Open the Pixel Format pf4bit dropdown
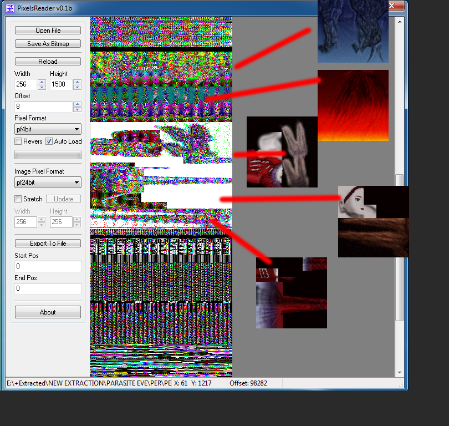The height and width of the screenshot is (426, 449). click(48, 129)
